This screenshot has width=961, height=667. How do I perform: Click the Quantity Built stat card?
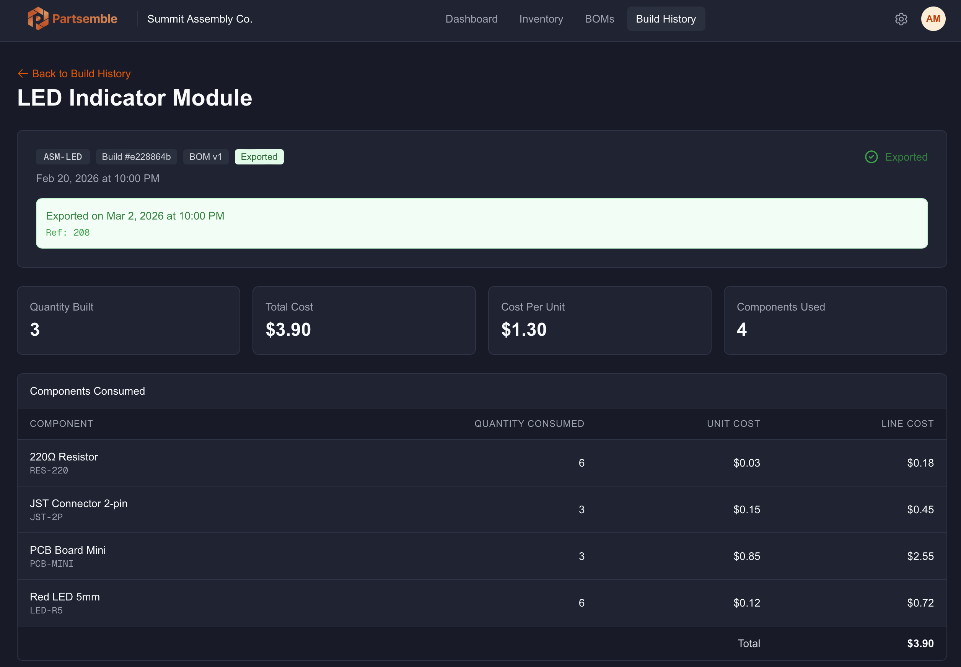click(x=128, y=320)
